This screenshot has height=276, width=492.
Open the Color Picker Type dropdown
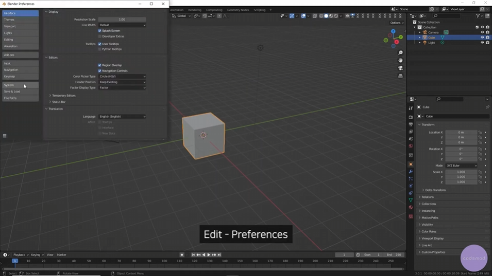click(122, 77)
